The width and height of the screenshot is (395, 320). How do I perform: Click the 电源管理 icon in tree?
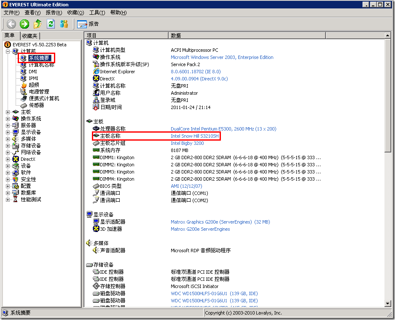(24, 91)
